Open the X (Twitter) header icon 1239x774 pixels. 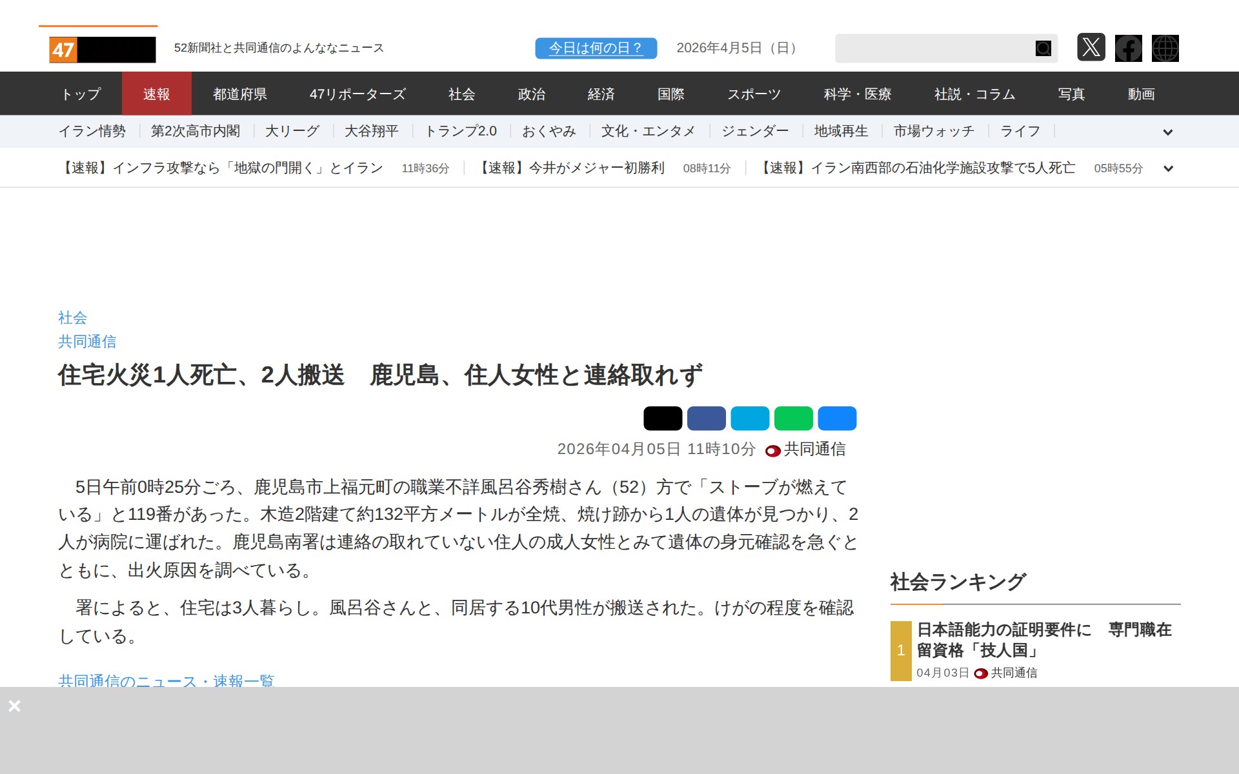(x=1091, y=48)
